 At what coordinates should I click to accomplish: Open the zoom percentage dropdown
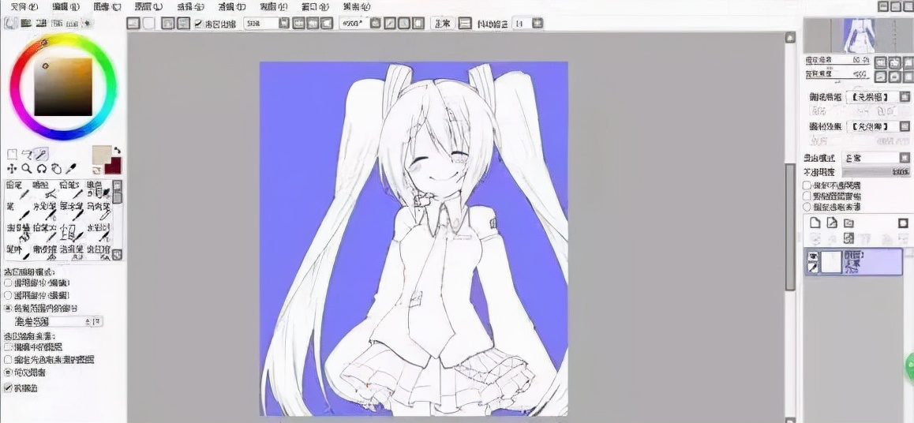pos(284,24)
